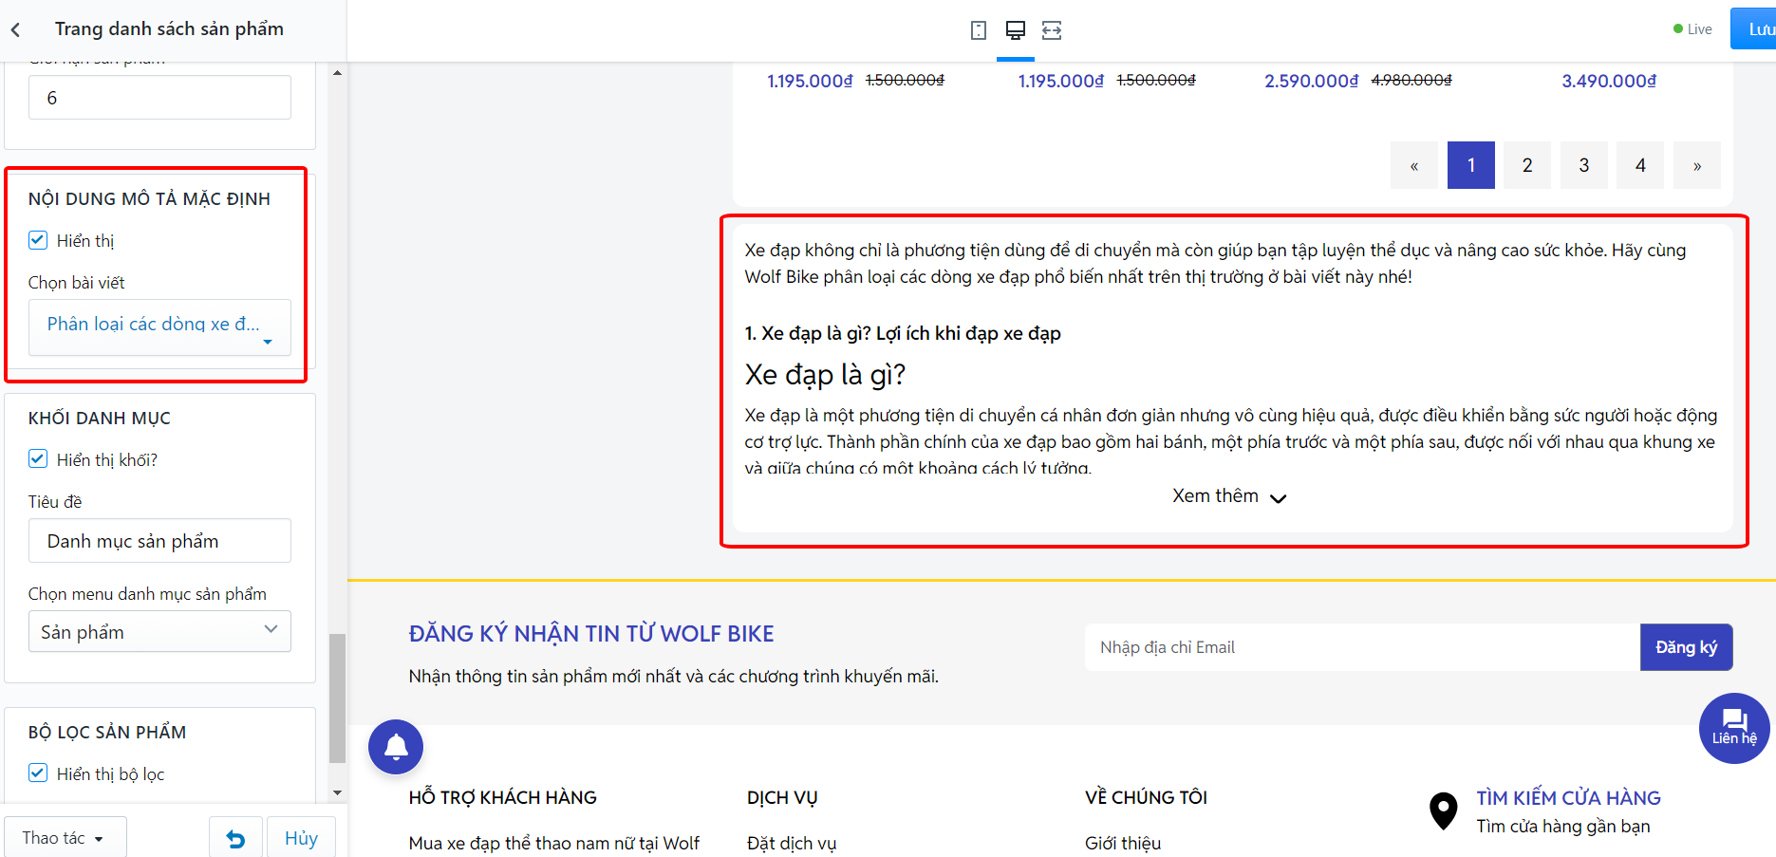The width and height of the screenshot is (1776, 857).
Task: Switch to desktop preview icon
Action: tap(1016, 30)
